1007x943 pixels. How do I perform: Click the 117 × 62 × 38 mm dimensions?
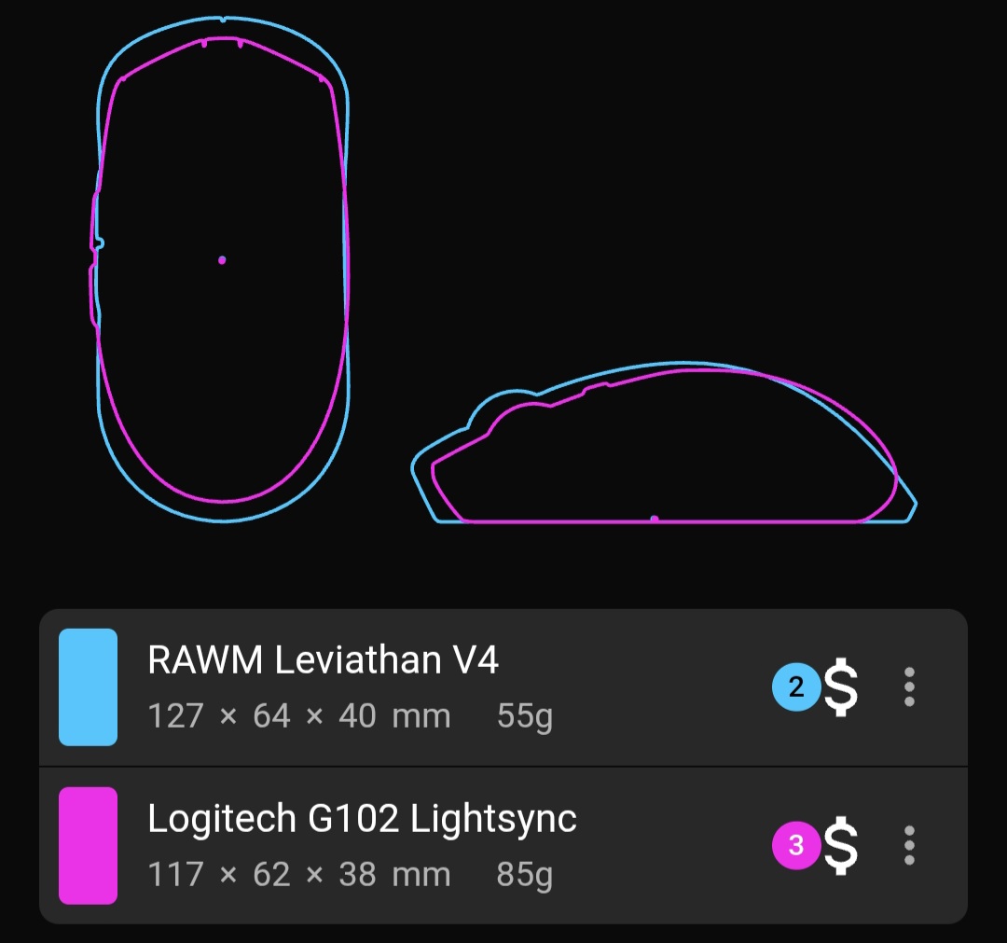[x=299, y=874]
